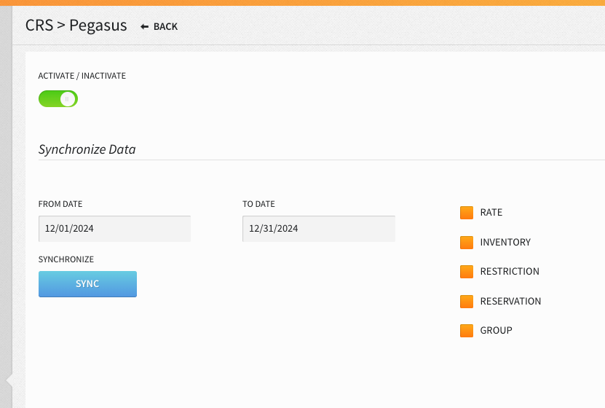Click the 'SYNCHRONIZE' label

click(x=66, y=259)
